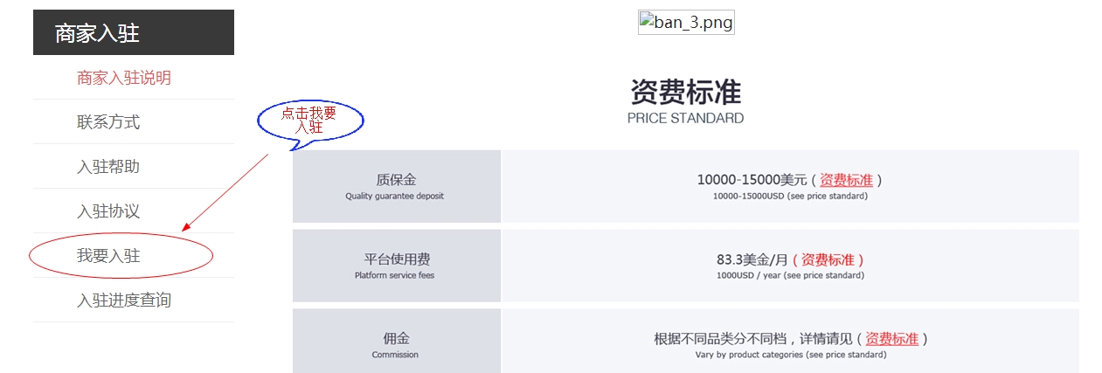Click the 资费标准 page heading
1102x373 pixels.
pyautogui.click(x=686, y=92)
